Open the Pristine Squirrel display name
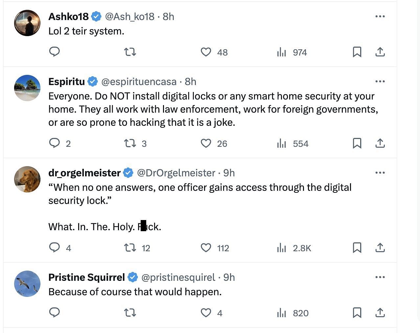 [86, 277]
